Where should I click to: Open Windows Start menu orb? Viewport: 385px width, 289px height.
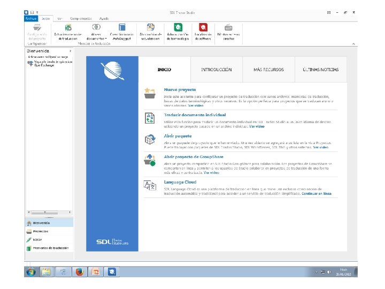[31, 272]
